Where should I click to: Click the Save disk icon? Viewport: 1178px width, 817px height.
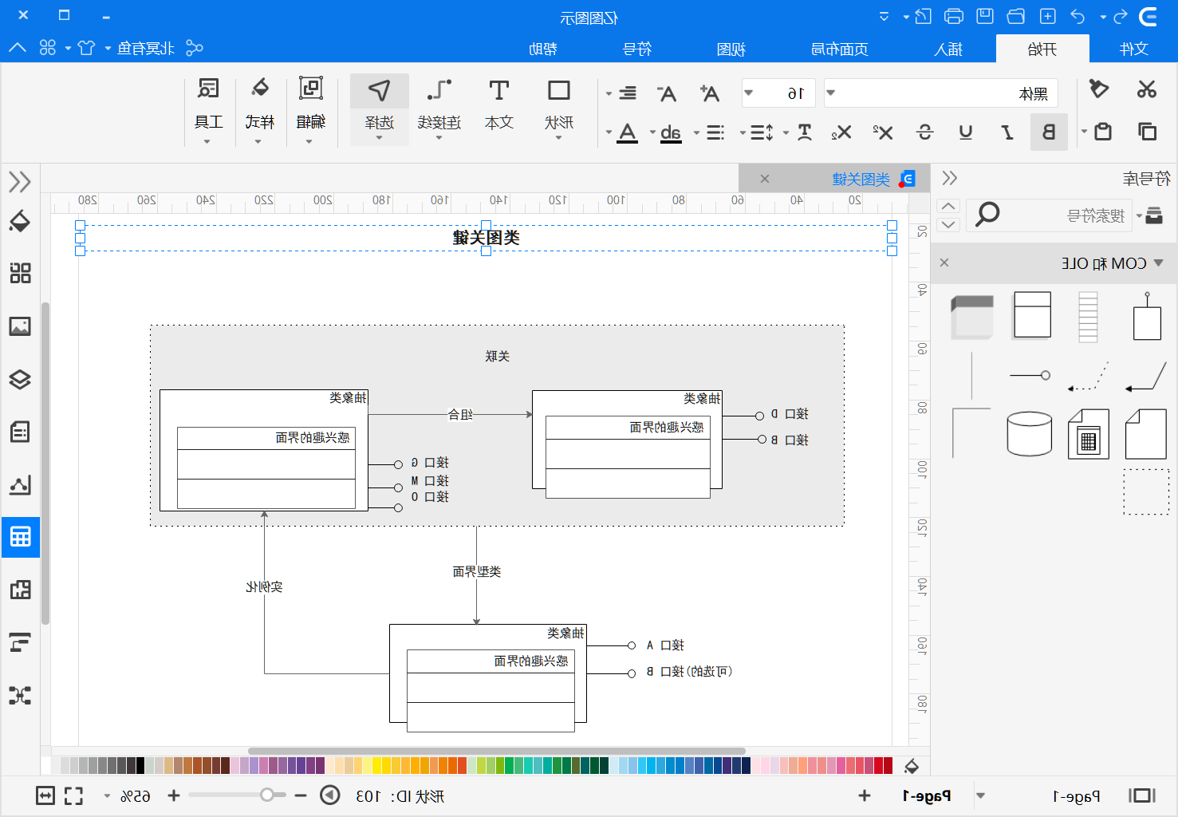click(x=985, y=16)
